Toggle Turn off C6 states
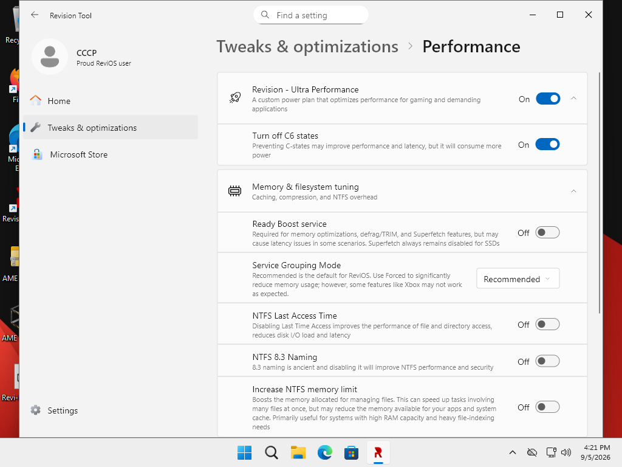The image size is (622, 467). [547, 145]
